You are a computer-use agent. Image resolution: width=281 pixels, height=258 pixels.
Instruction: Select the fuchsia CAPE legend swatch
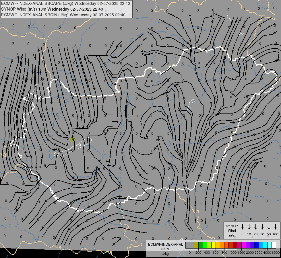click(x=244, y=245)
